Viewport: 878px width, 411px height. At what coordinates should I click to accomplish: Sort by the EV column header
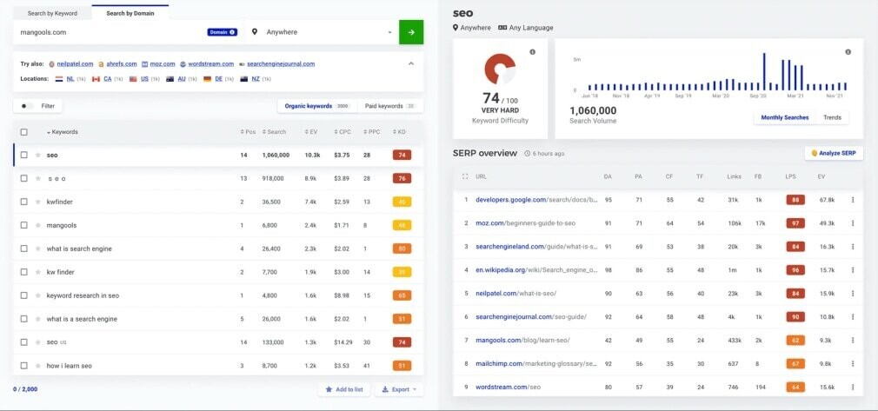click(310, 132)
